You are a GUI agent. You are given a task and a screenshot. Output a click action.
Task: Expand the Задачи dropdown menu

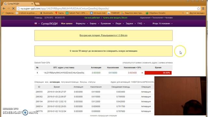click(x=131, y=23)
